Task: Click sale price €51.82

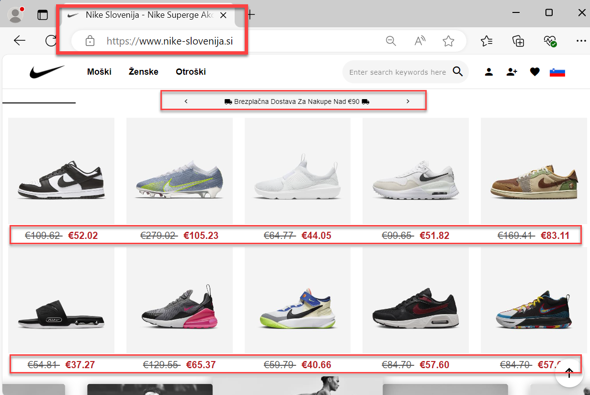Action: (435, 236)
